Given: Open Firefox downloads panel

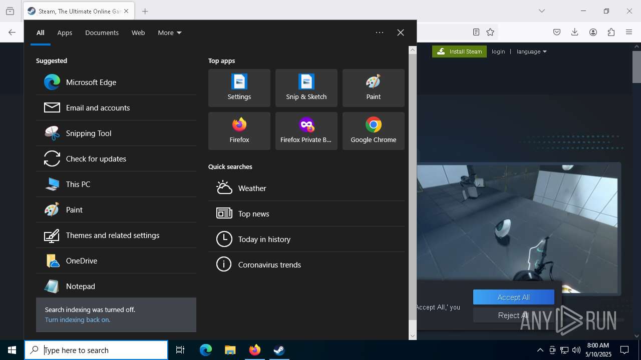Looking at the screenshot, I should tap(575, 32).
